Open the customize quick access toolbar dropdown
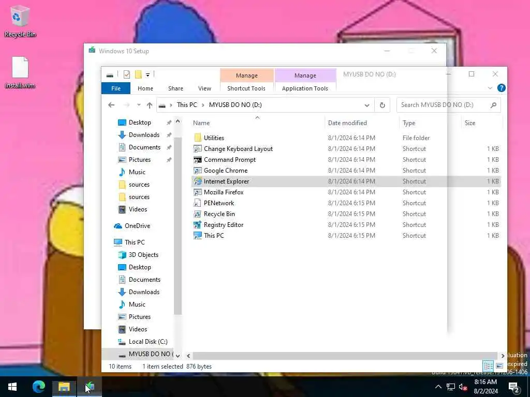This screenshot has width=530, height=397. pyautogui.click(x=148, y=74)
